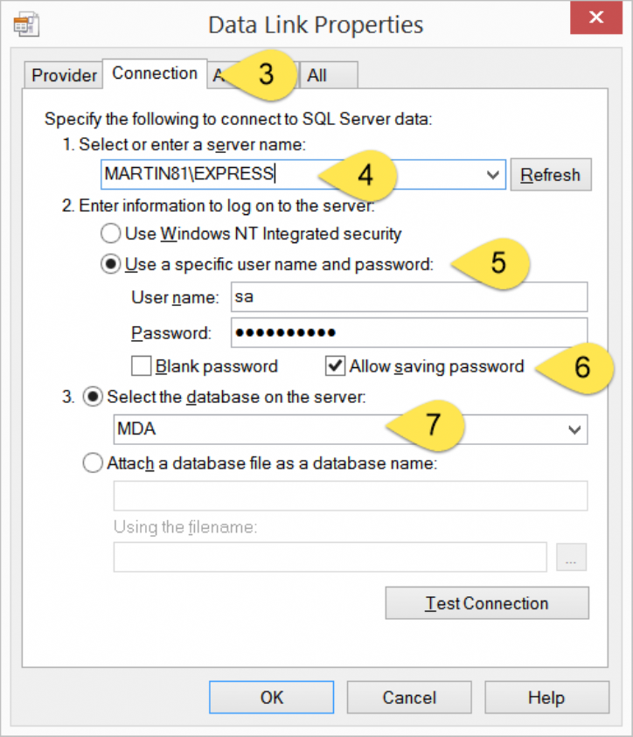Screen dimensions: 633x737
Task: Select Use Windows NT Integrated security
Action: point(111,233)
